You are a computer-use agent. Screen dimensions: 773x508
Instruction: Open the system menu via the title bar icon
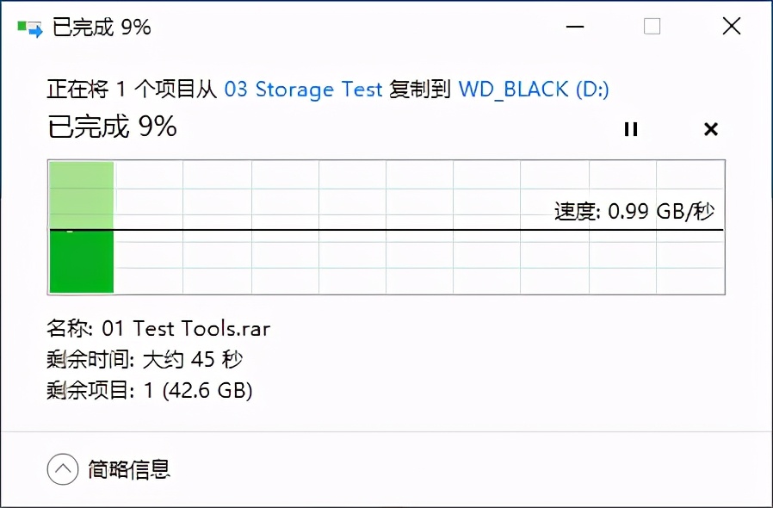[x=28, y=25]
